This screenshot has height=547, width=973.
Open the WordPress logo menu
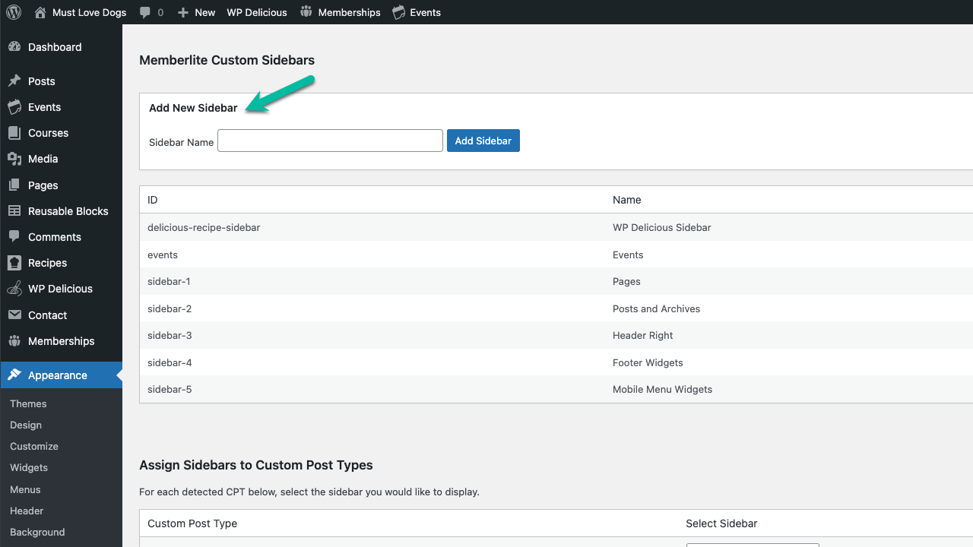[14, 12]
